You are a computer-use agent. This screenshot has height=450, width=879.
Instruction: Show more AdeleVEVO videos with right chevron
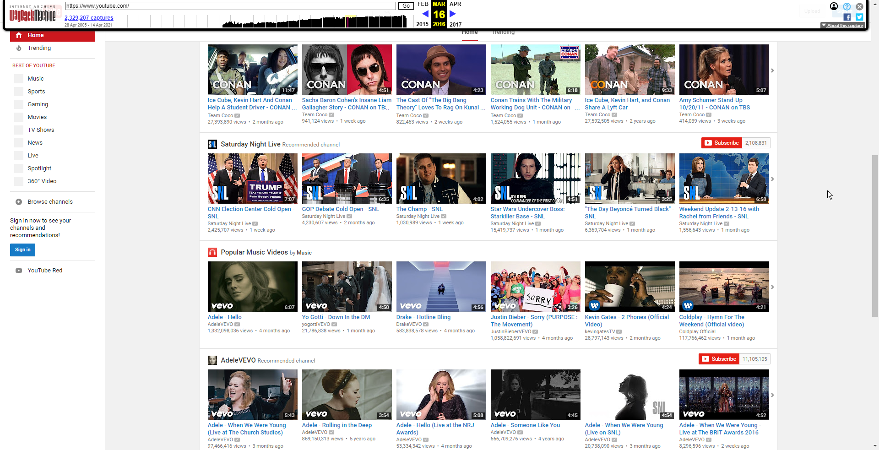point(772,395)
